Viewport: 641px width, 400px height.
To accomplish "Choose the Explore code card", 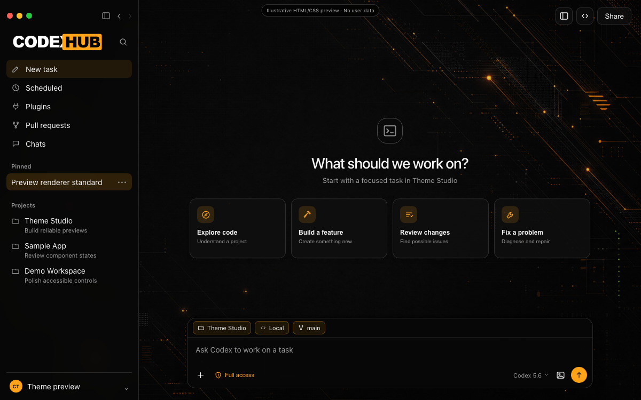I will coord(238,228).
